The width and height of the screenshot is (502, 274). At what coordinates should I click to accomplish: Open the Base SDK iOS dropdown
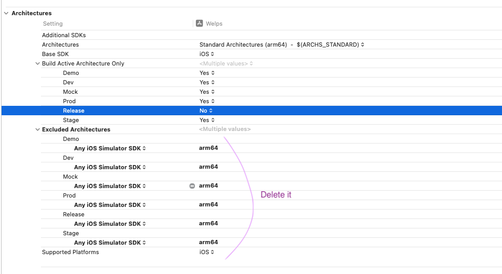[x=206, y=54]
